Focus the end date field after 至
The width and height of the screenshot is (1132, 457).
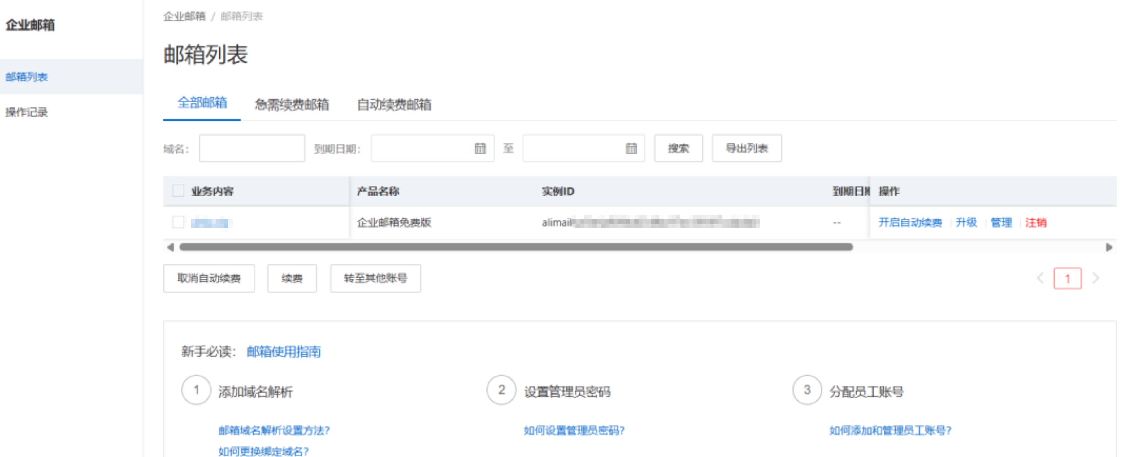coord(583,149)
